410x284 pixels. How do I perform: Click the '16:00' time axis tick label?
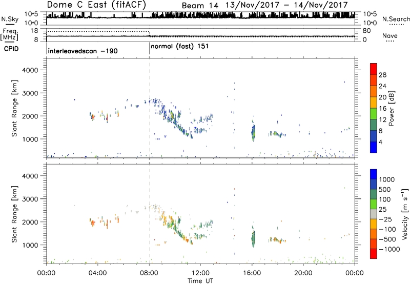tap(252, 273)
